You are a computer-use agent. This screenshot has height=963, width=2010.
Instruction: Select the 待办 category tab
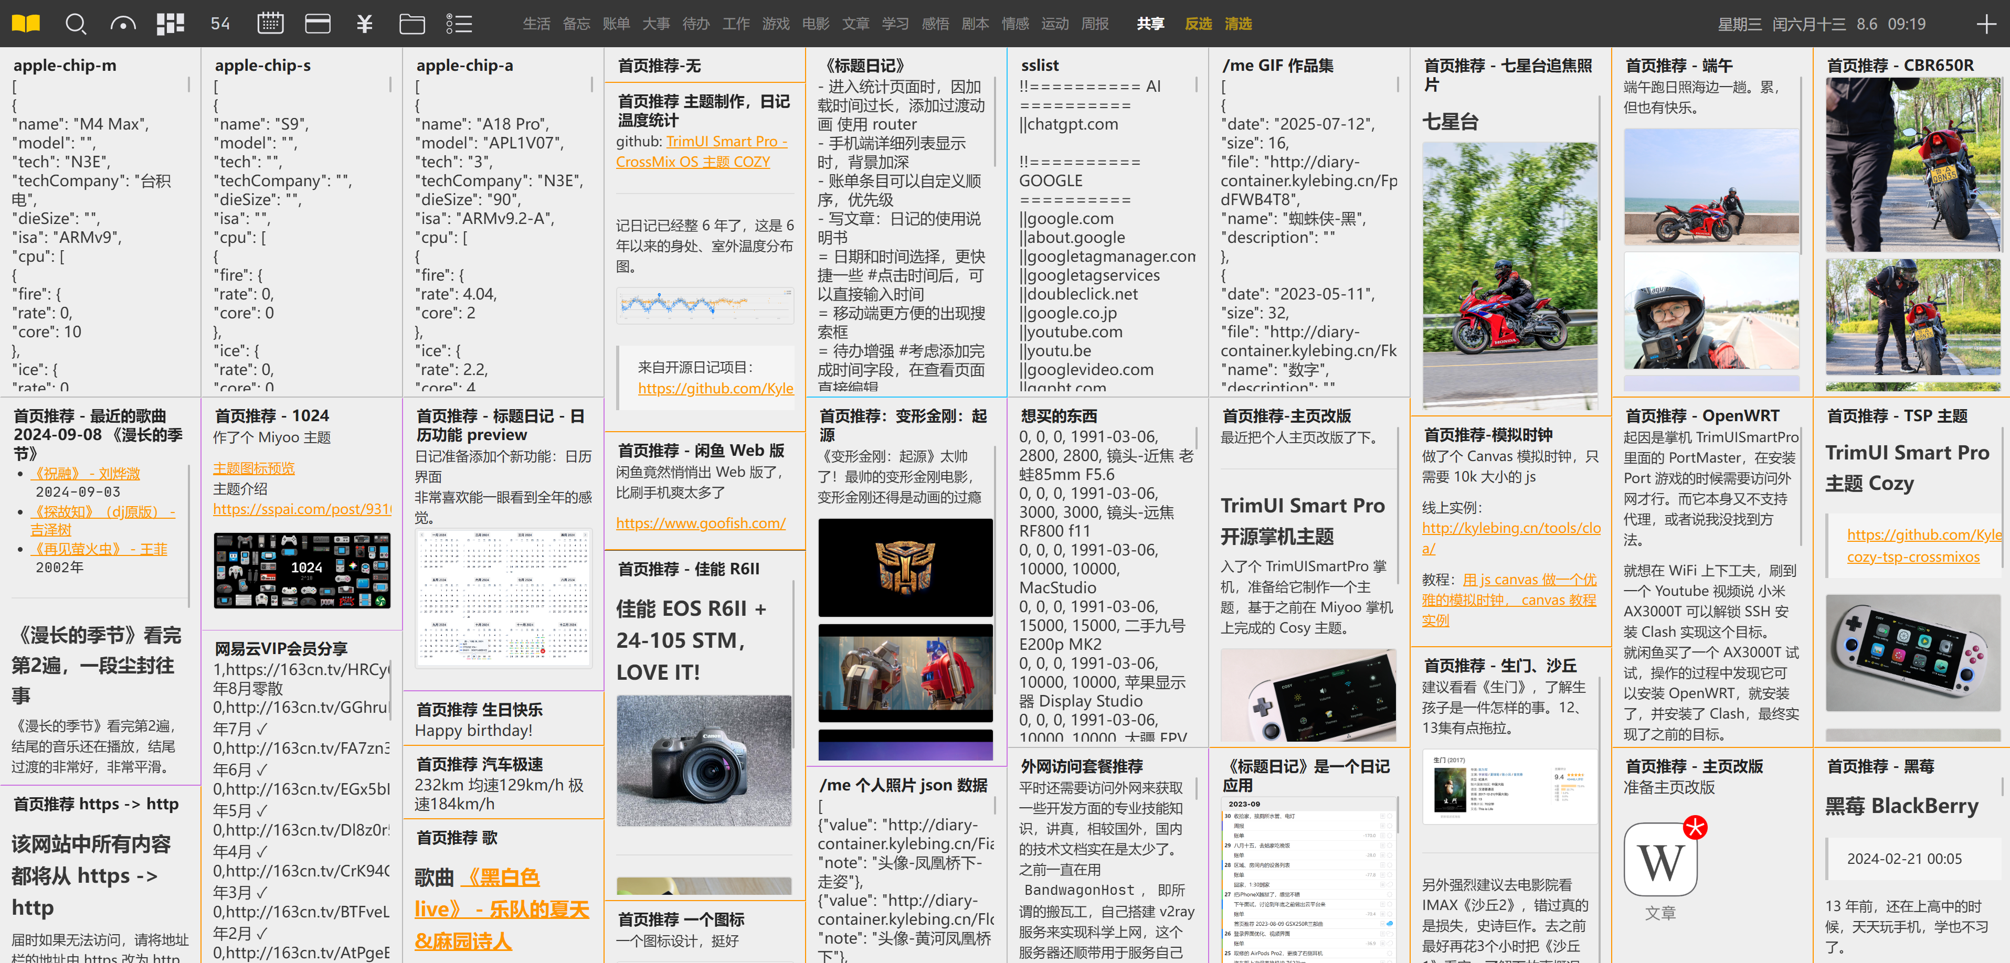(695, 24)
